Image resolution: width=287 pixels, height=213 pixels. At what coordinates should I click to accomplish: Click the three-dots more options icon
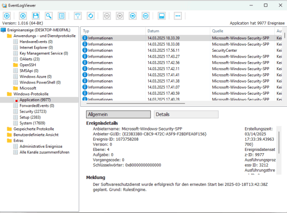[178, 16]
